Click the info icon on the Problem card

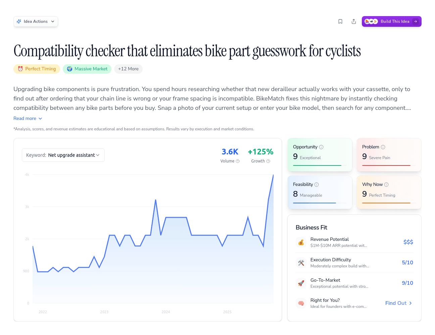click(382, 147)
